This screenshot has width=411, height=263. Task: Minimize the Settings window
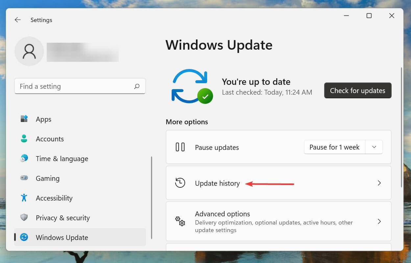(x=346, y=16)
